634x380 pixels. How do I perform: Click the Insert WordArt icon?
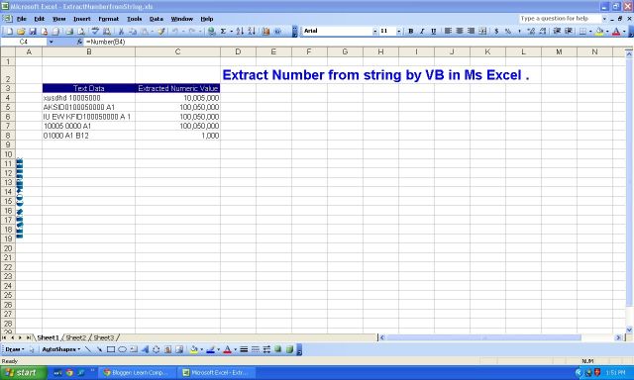coord(145,349)
